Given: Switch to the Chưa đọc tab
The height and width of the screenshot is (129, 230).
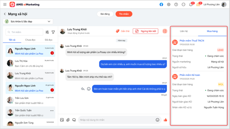Looking at the screenshot, I should (x=30, y=40).
